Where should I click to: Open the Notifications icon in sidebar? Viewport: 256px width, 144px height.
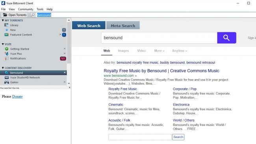tap(6, 59)
